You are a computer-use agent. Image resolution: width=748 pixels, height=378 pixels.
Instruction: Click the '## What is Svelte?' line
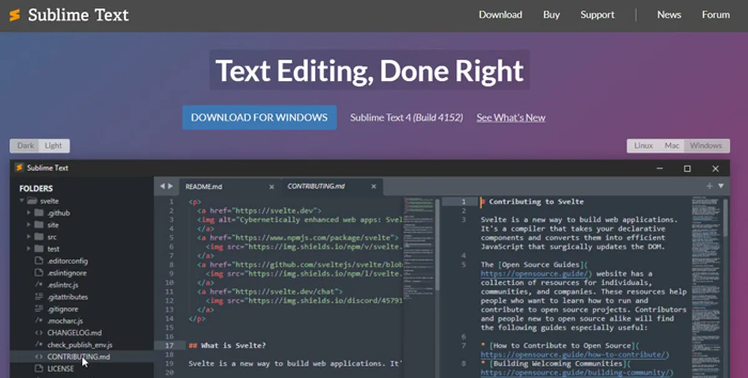(x=226, y=345)
